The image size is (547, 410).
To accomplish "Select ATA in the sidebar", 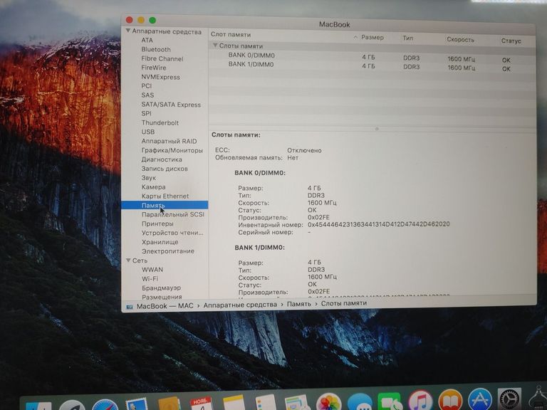I will (x=147, y=40).
